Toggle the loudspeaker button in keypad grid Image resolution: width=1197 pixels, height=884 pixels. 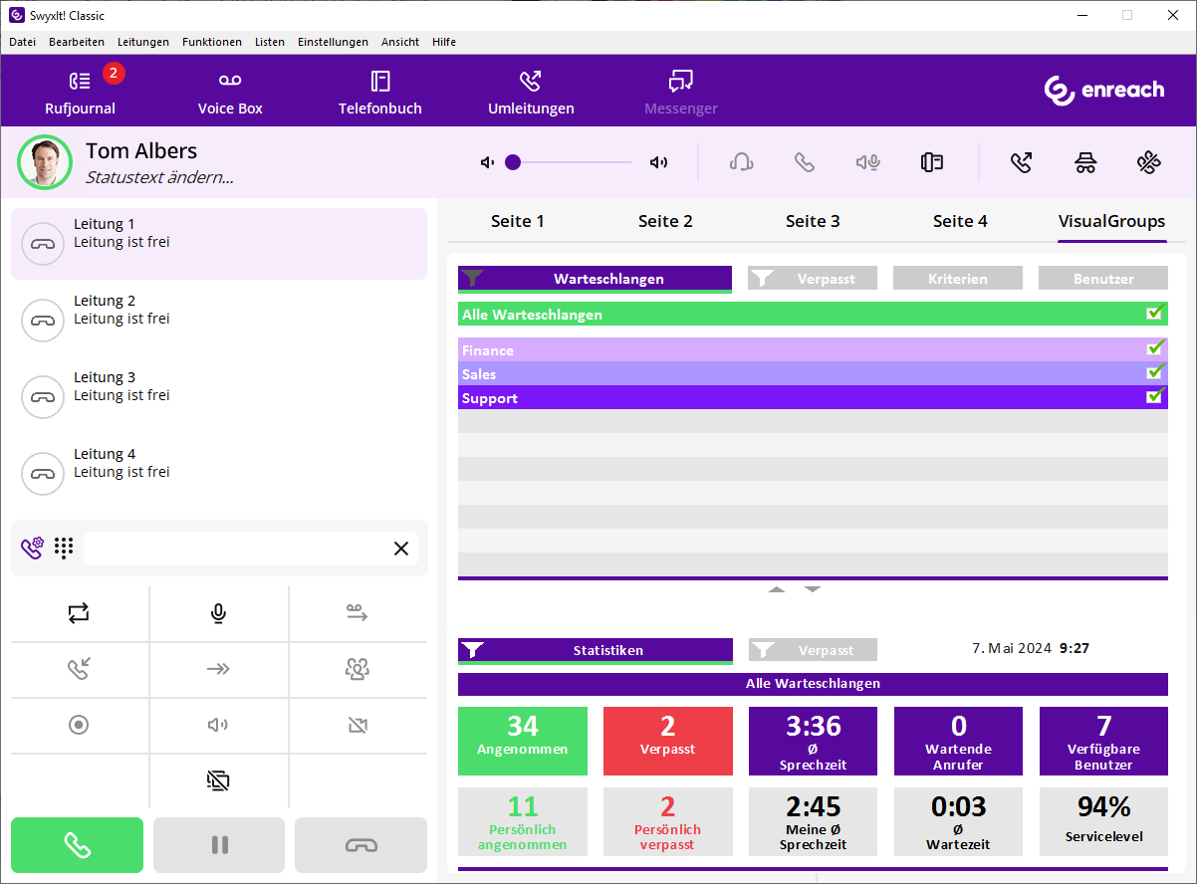tap(219, 725)
